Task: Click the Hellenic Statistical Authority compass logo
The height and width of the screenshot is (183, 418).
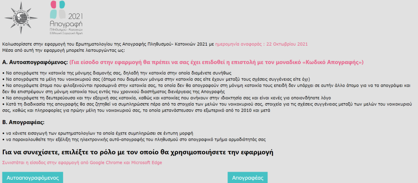Action: 21,18
